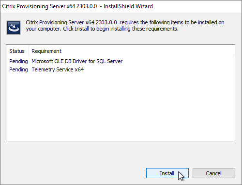Screen dimensions: 242x185
Task: Click the Requirement column header
Action: (46, 51)
